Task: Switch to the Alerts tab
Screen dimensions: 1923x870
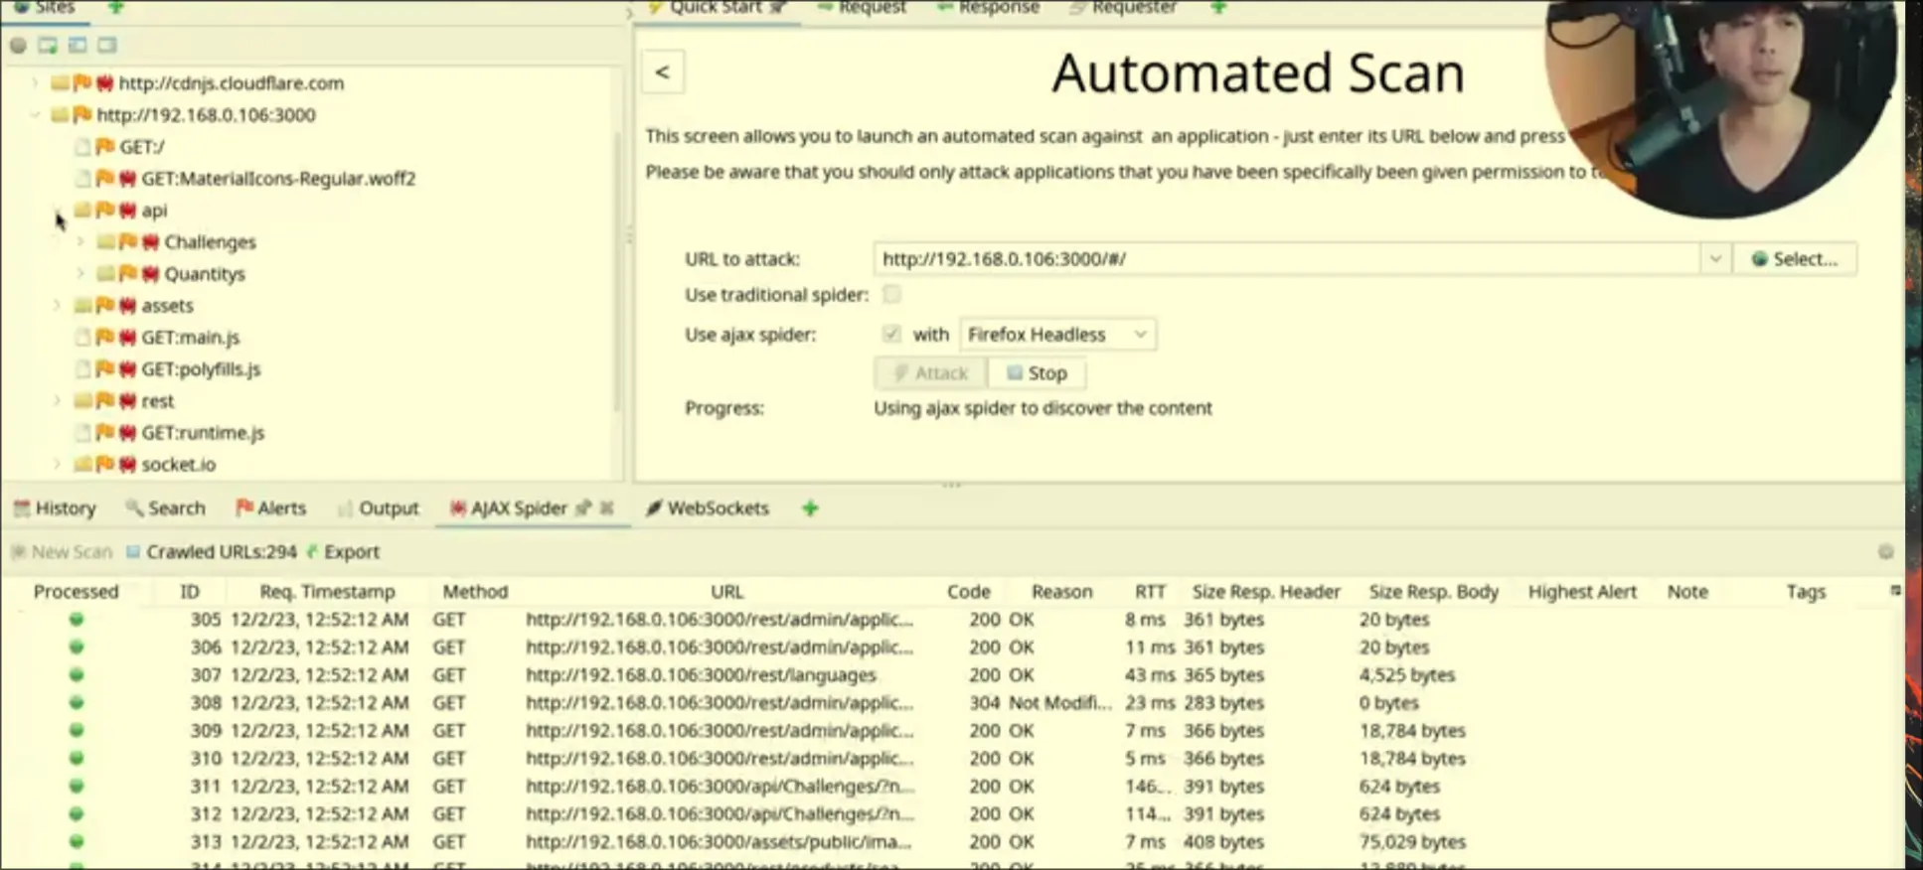Action: 271,507
